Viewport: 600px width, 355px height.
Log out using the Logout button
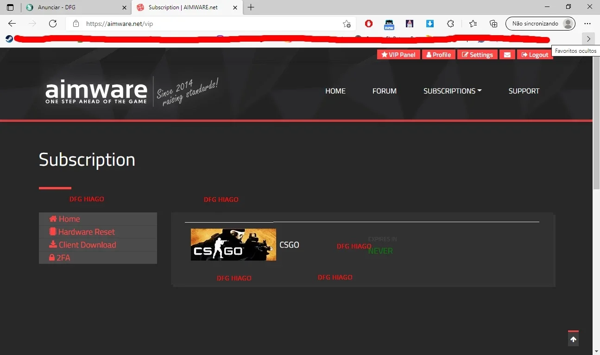click(535, 55)
